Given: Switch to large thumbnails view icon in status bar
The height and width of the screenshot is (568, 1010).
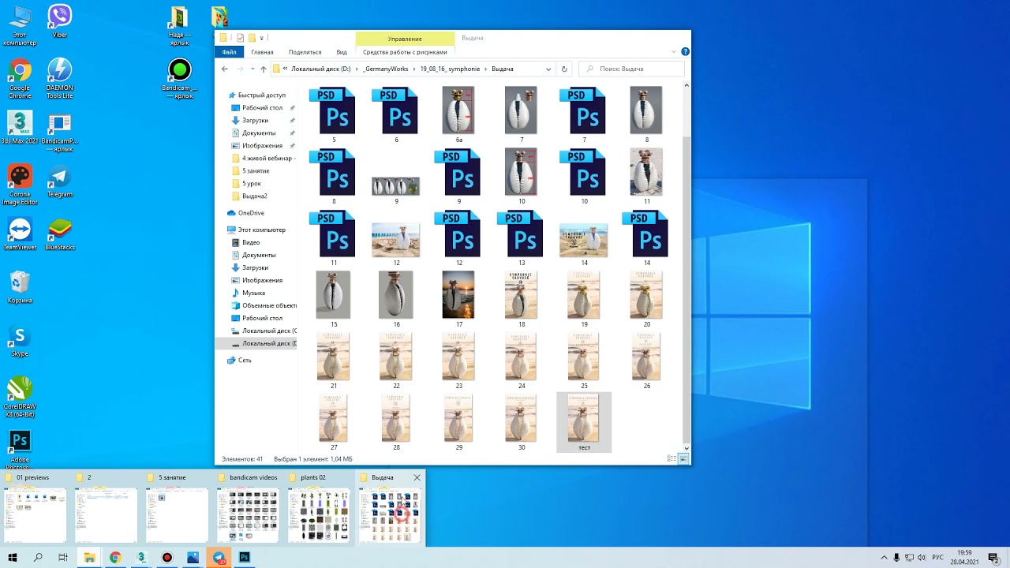Looking at the screenshot, I should (x=683, y=458).
